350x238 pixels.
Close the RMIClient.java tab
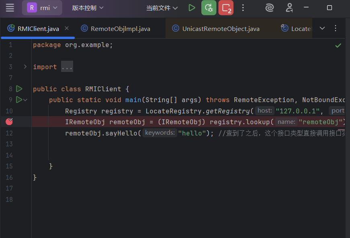click(x=67, y=28)
